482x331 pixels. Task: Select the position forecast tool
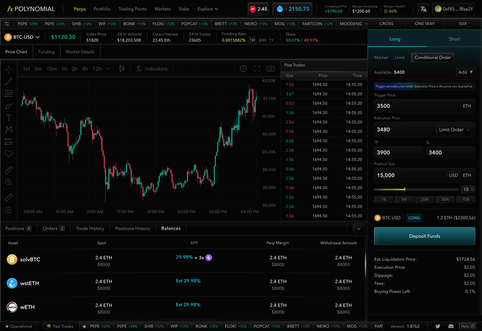pos(9,142)
